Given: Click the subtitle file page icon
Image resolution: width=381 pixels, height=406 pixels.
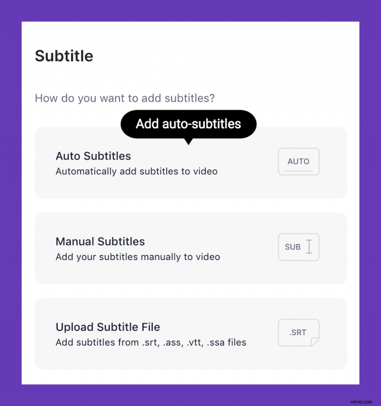Looking at the screenshot, I should pos(299,332).
